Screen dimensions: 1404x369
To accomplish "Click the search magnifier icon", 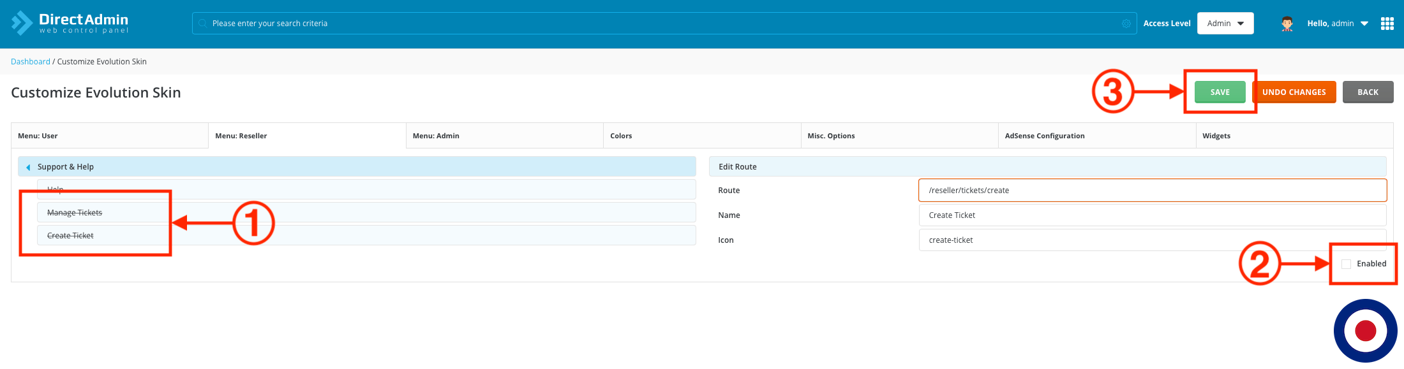I will (x=202, y=24).
